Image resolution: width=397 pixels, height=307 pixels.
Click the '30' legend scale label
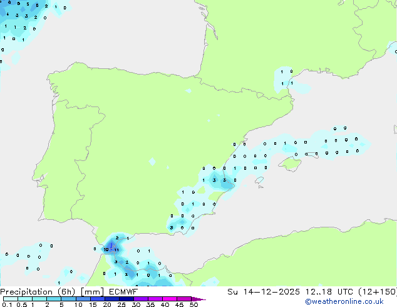coord(137,304)
